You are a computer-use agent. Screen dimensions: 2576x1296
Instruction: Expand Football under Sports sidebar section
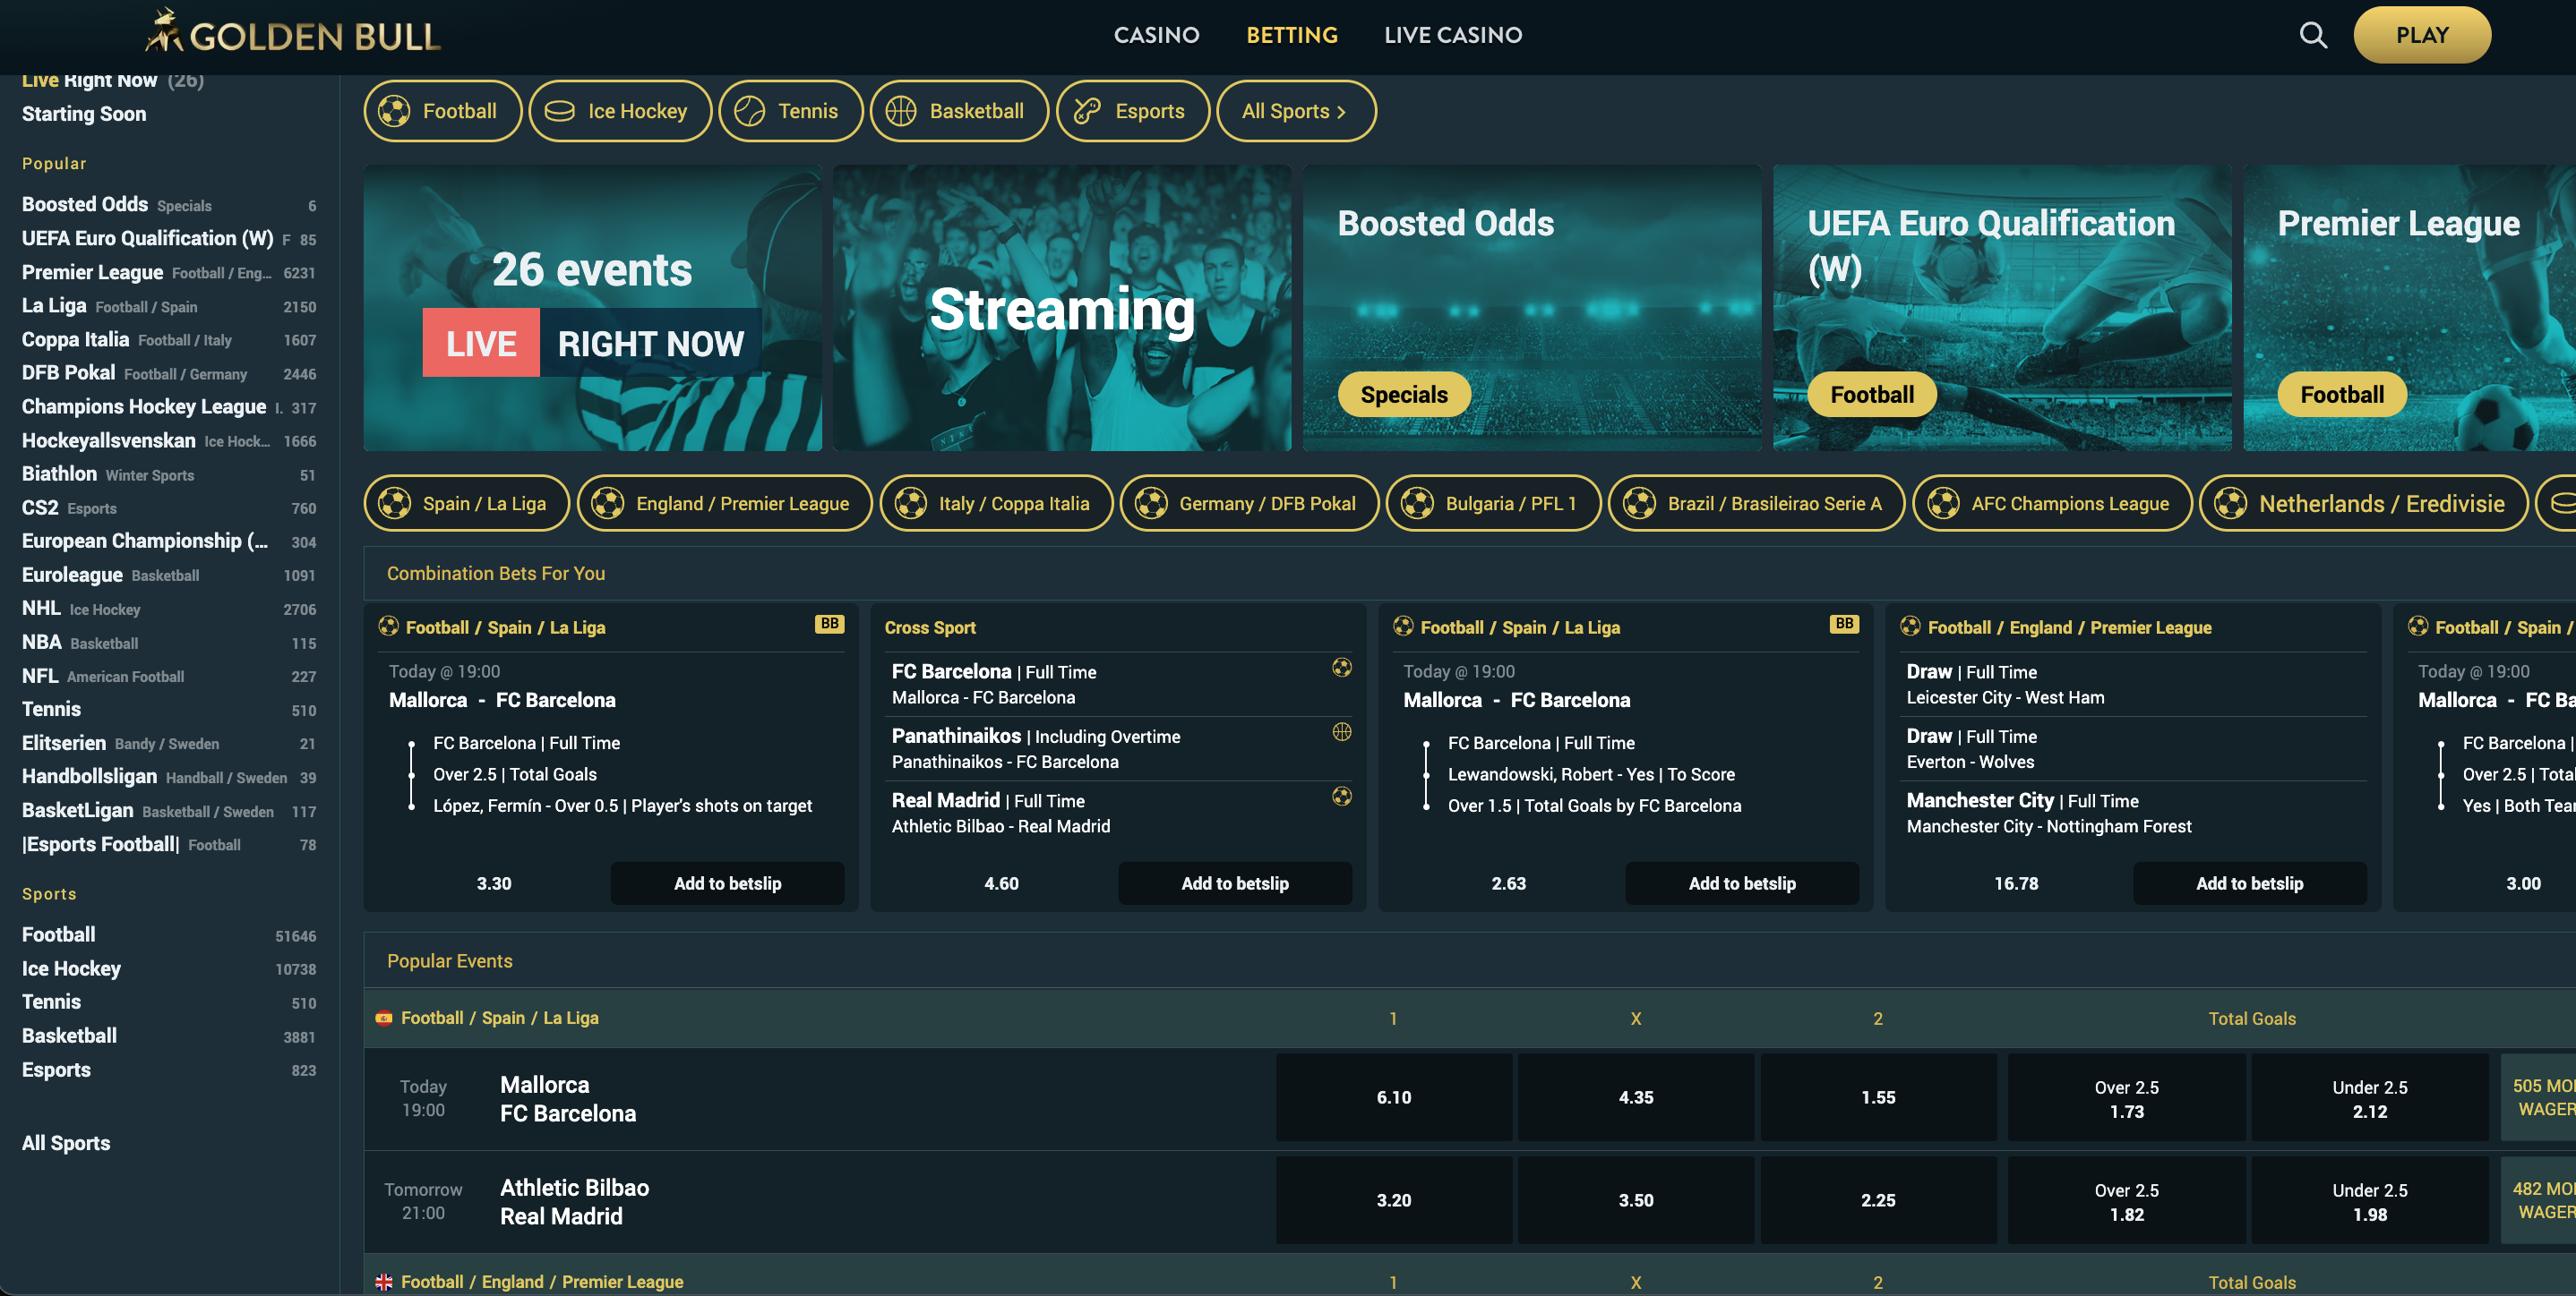coord(59,935)
